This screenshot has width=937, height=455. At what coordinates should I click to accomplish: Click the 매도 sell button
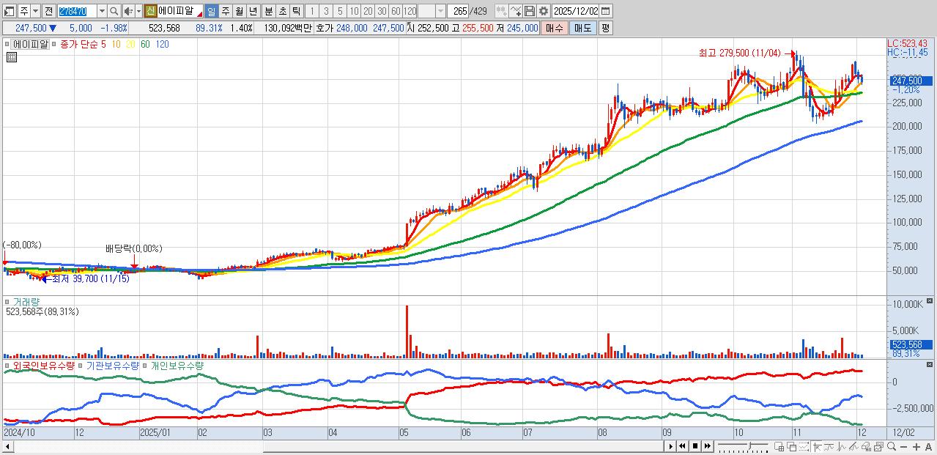click(x=583, y=28)
